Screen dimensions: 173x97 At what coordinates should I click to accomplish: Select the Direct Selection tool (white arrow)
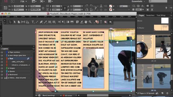15,22
